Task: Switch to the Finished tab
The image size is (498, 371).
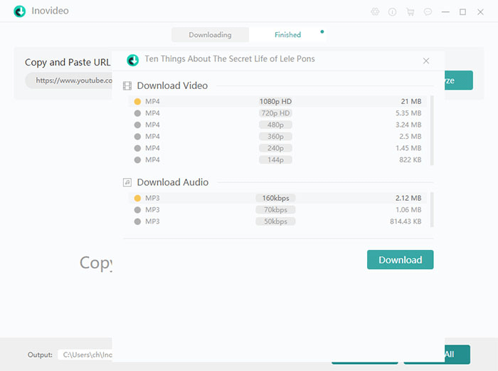Action: [287, 35]
